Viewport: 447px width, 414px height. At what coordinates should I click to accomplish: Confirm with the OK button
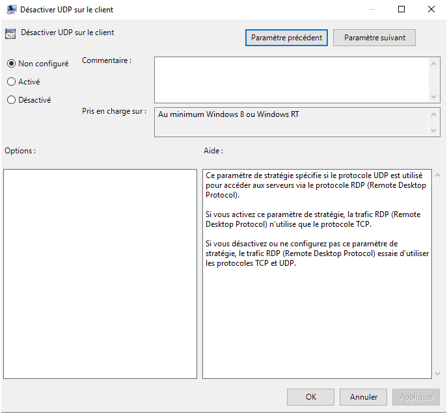[310, 397]
